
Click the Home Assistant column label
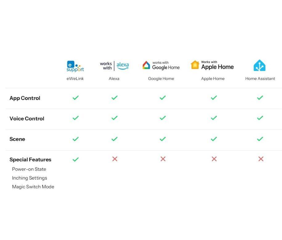pyautogui.click(x=260, y=79)
